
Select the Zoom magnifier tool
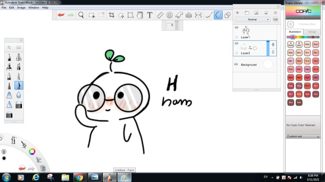81,15
